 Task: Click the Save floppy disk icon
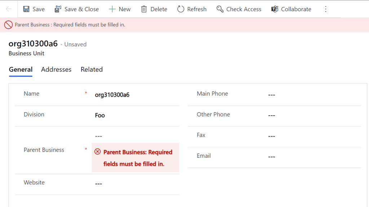(x=26, y=9)
